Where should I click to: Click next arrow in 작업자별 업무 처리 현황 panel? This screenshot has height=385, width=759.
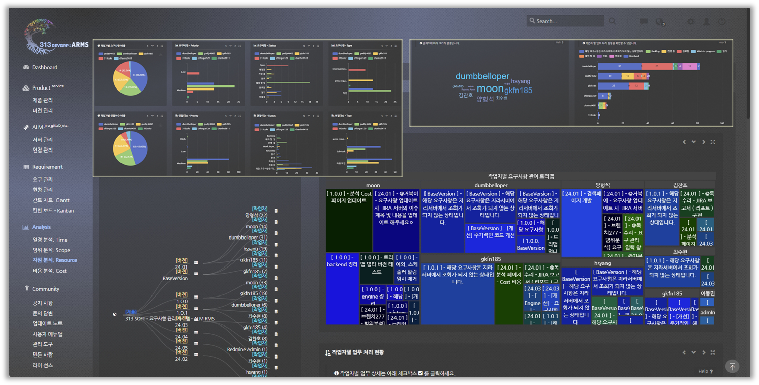click(704, 352)
